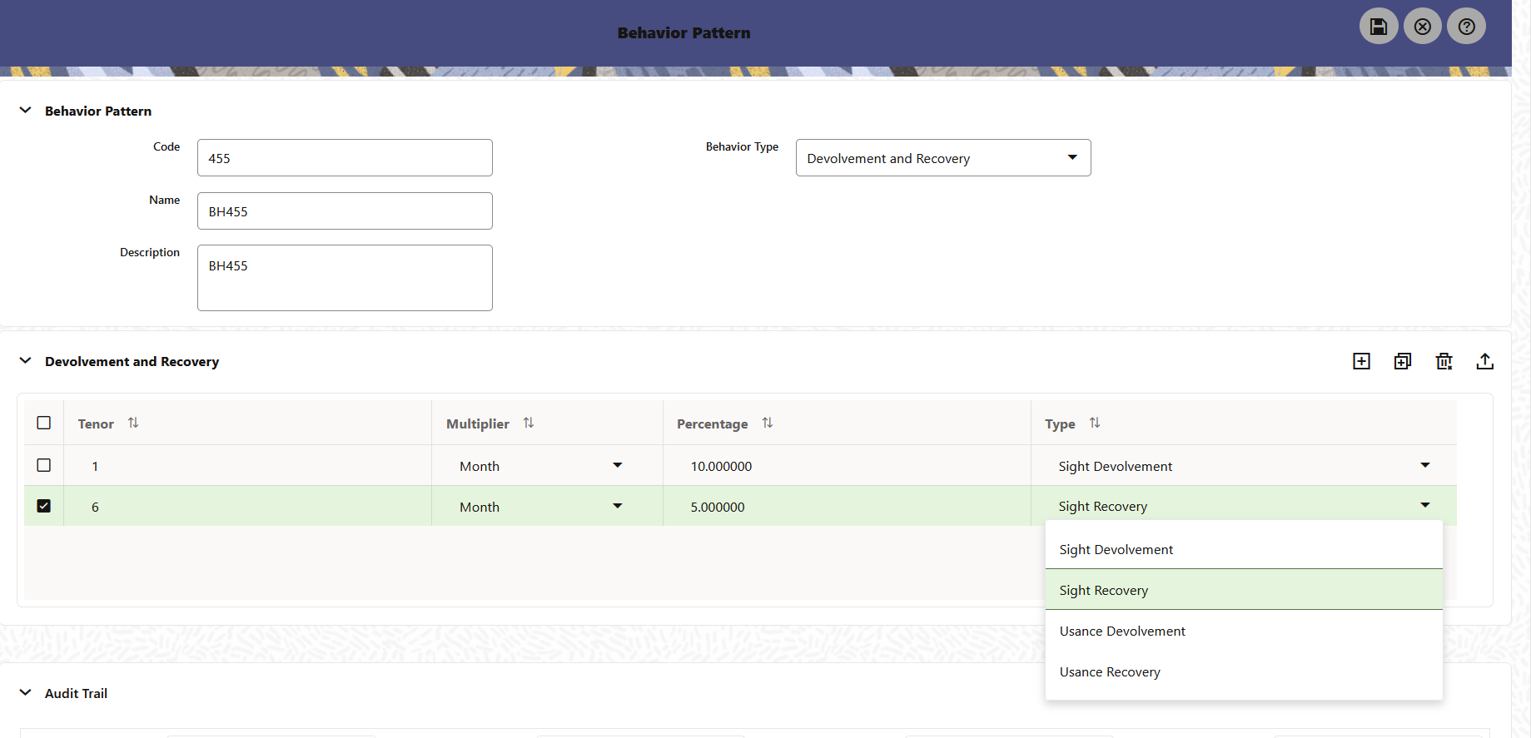Check the row with Tenor 1
This screenshot has width=1531, height=738.
pos(44,465)
